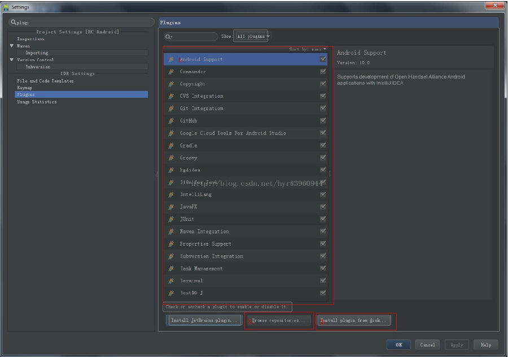Disable the CVS Integration checkbox
Image resolution: width=508 pixels, height=357 pixels.
coord(323,96)
